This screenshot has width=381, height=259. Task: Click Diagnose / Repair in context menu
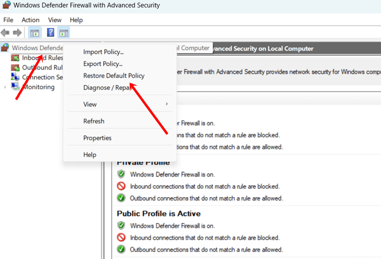point(107,88)
